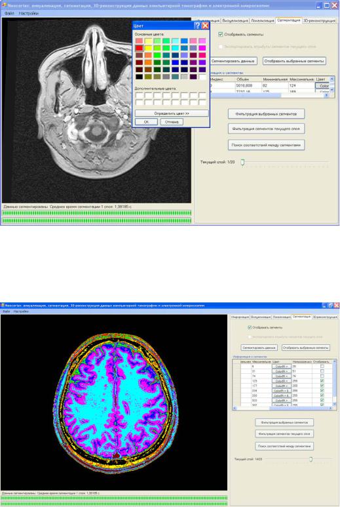This screenshot has width=340, height=507.
Task: Switch to the Локализация tab in the top window
Action: [263, 20]
